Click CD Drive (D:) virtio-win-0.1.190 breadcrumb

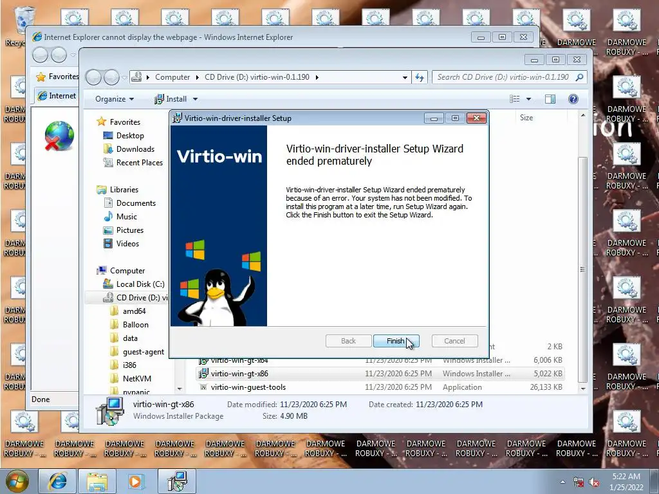257,77
